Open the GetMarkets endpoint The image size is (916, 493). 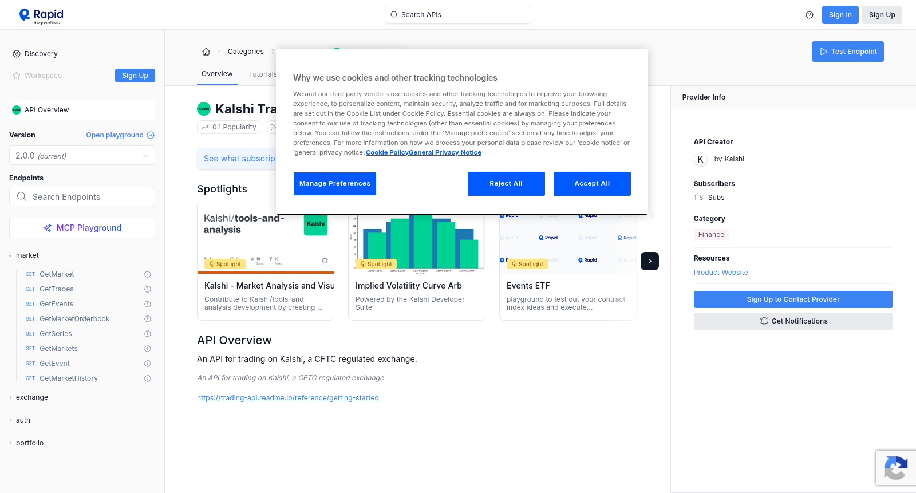(58, 349)
